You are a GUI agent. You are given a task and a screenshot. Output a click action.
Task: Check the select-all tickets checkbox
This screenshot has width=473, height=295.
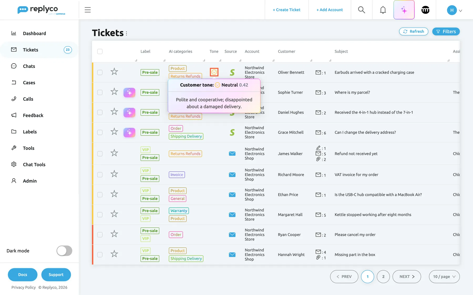(100, 51)
